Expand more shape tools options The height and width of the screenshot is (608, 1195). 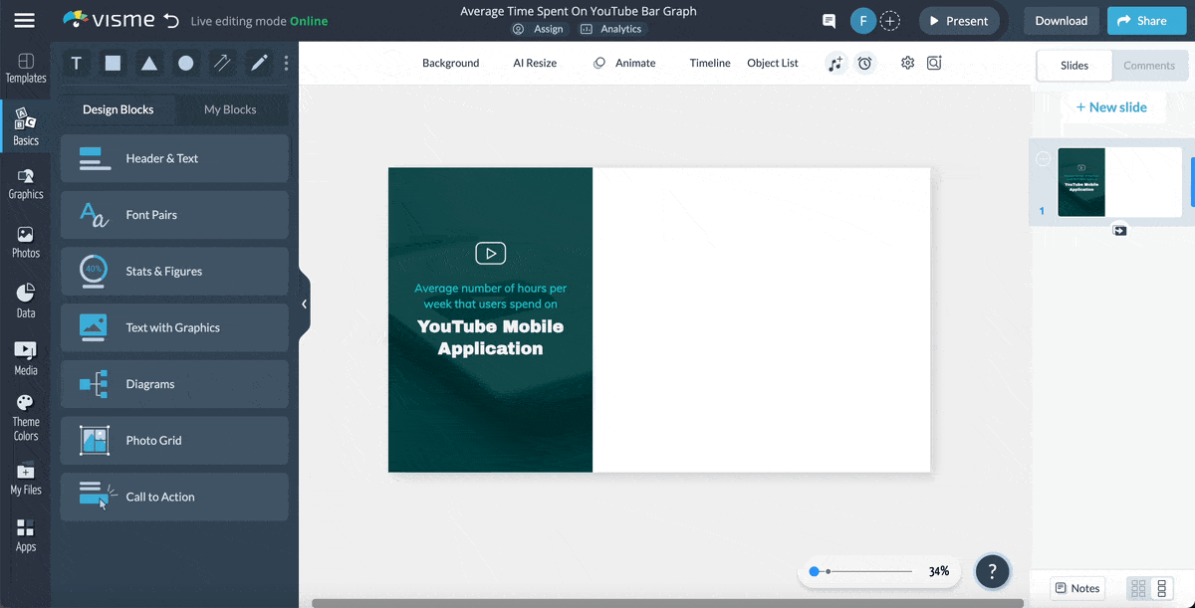click(287, 64)
